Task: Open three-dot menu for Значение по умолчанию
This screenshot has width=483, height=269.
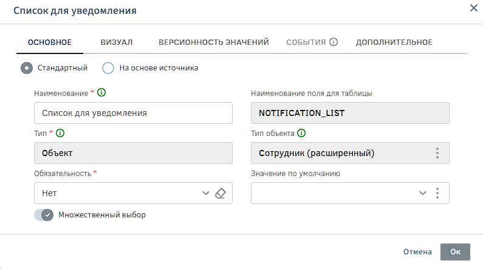Action: point(437,193)
